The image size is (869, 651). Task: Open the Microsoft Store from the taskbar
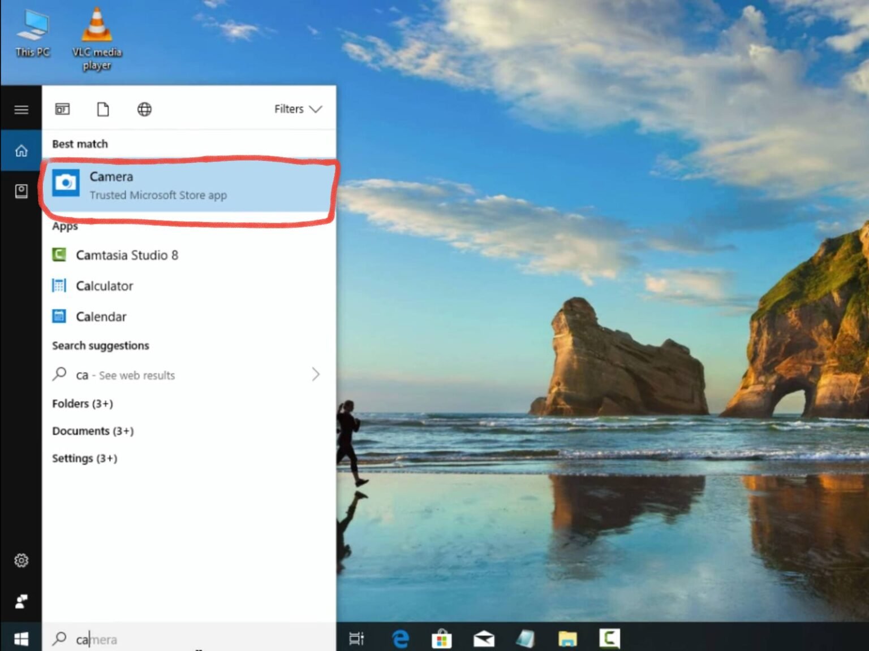click(x=442, y=639)
